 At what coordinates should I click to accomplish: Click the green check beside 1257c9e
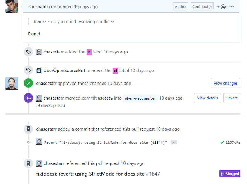[x=222, y=142]
